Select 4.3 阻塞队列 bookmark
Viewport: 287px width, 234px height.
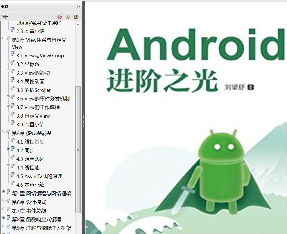coord(30,159)
